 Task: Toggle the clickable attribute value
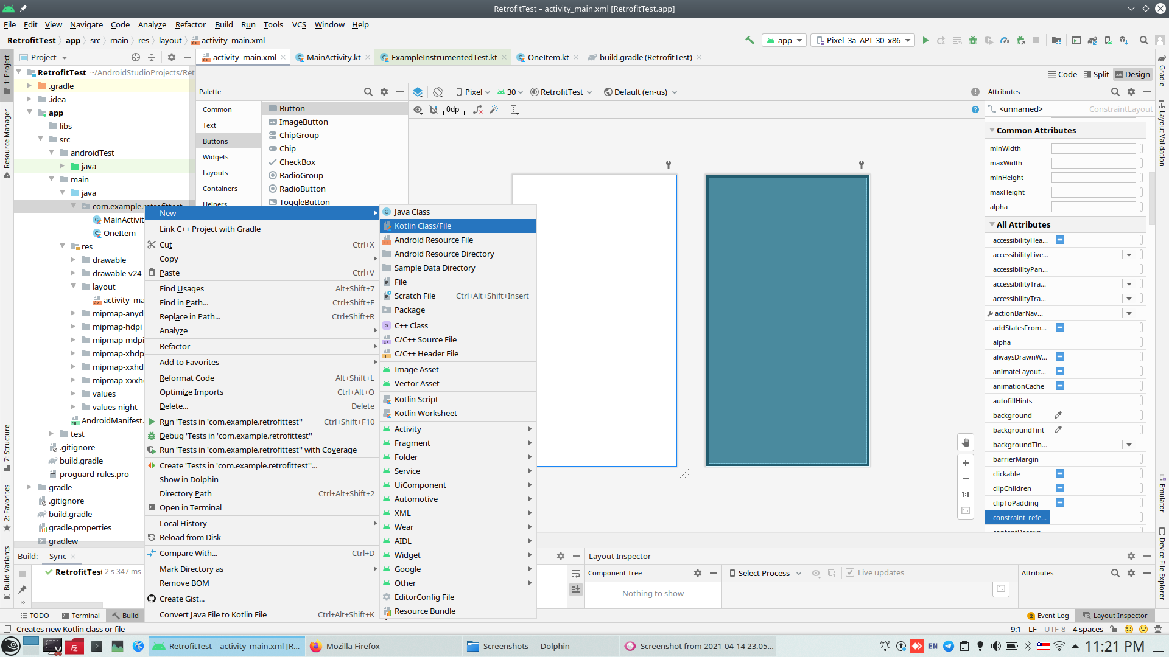(1060, 474)
